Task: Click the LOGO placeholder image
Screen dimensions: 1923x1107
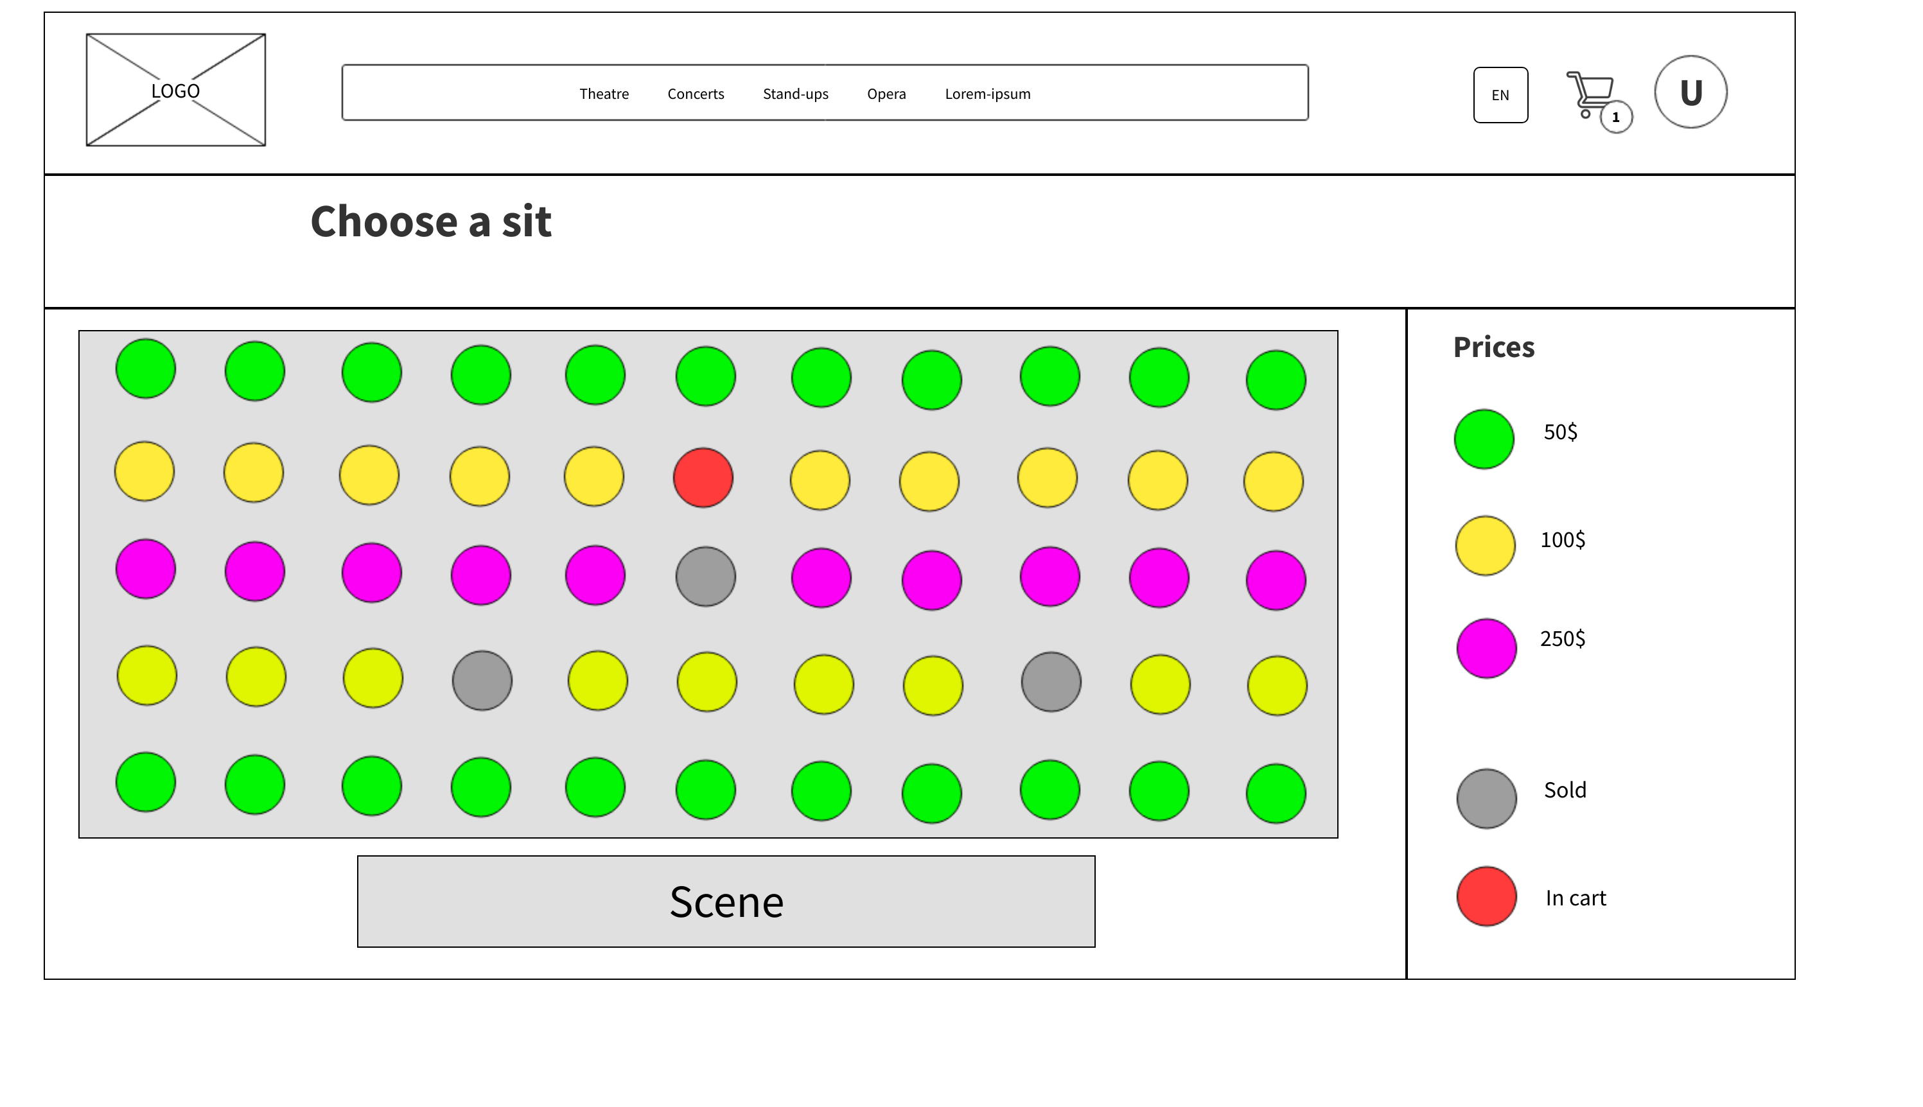Action: 175,90
